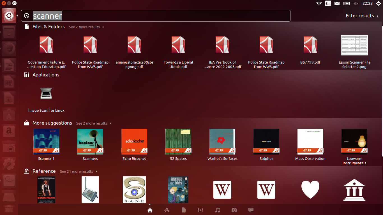Open the system gear session menu
The height and width of the screenshot is (215, 383).
point(379,3)
